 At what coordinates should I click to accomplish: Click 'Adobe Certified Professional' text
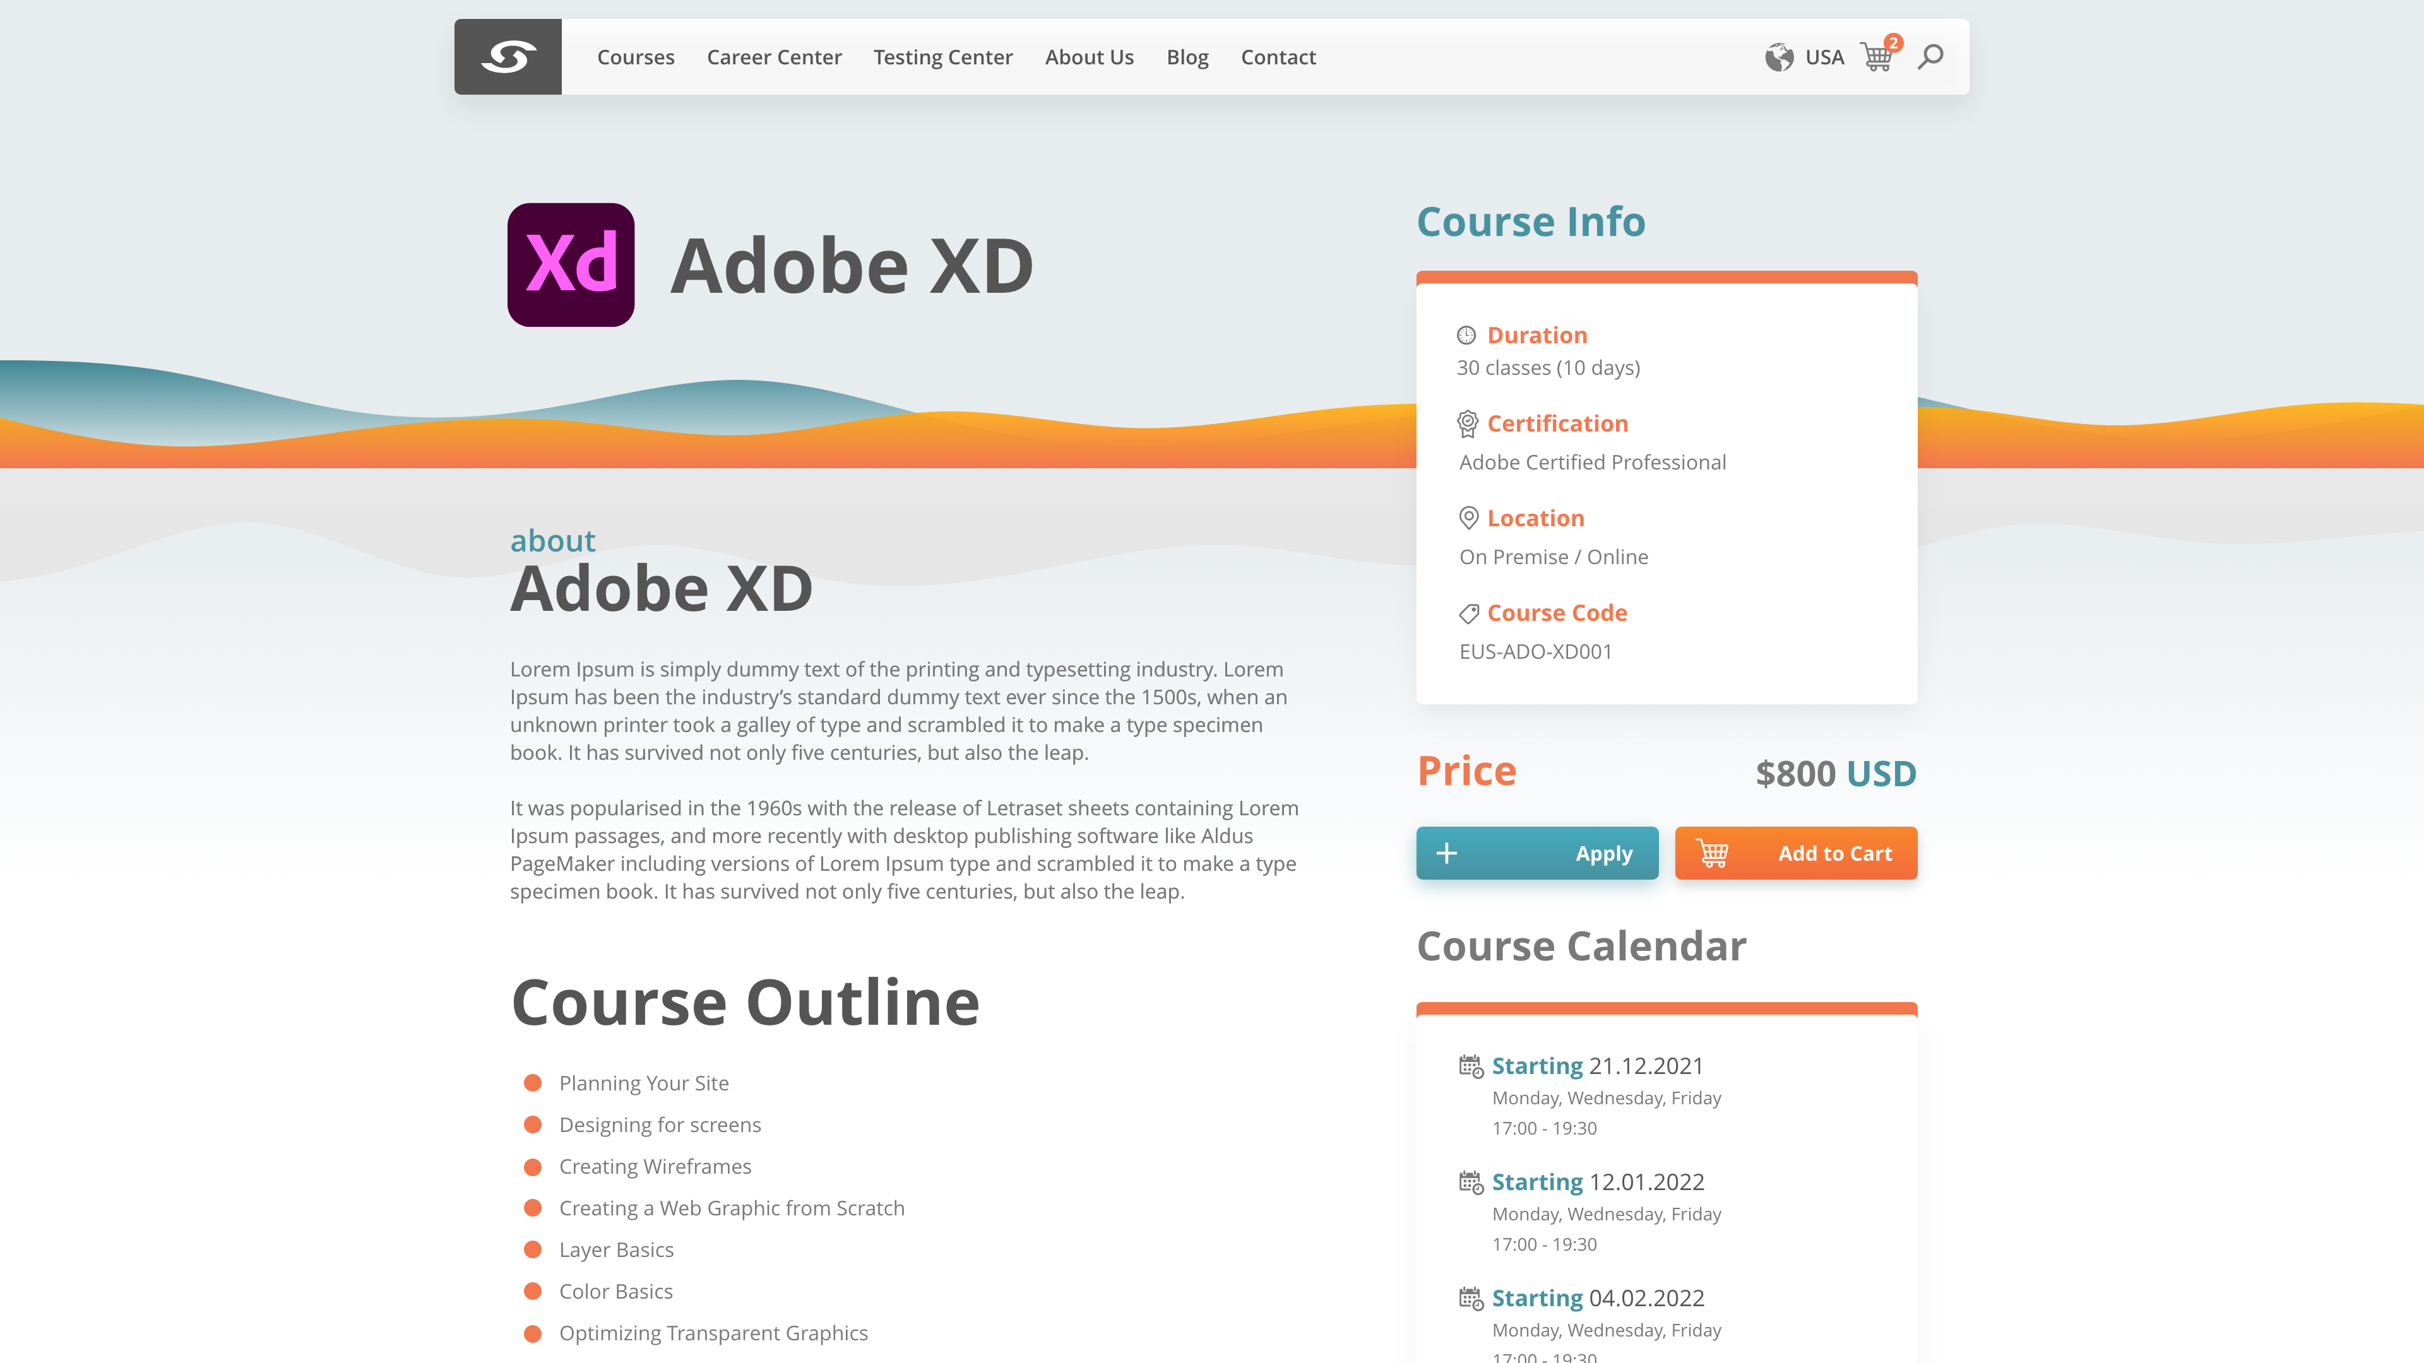[1592, 462]
